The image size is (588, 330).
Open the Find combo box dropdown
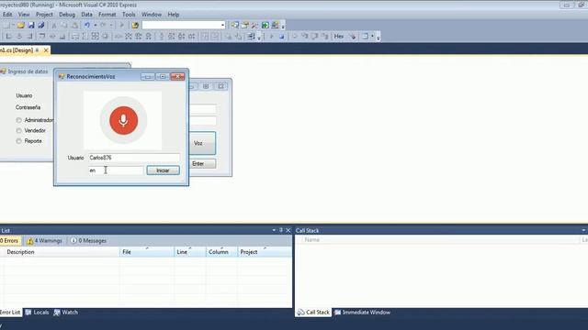point(222,25)
